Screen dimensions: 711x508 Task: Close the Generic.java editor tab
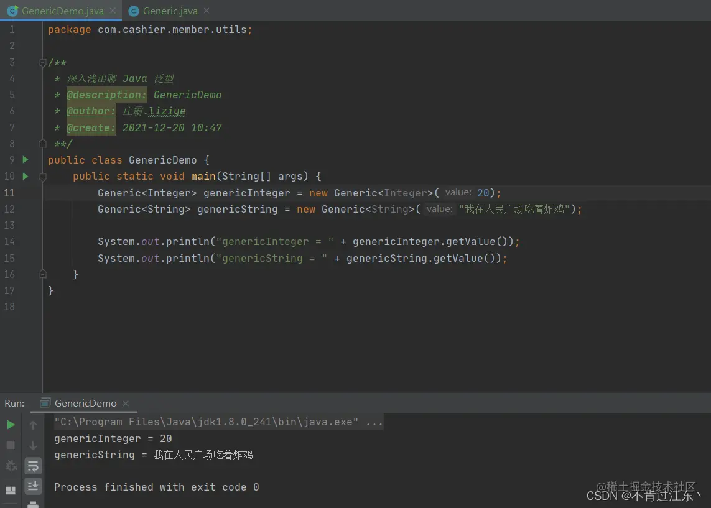pyautogui.click(x=207, y=11)
